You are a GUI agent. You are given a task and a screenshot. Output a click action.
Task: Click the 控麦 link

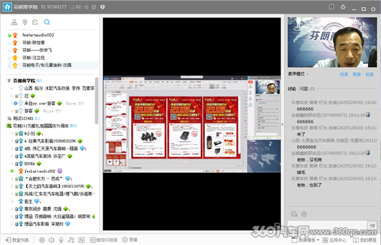click(x=344, y=74)
